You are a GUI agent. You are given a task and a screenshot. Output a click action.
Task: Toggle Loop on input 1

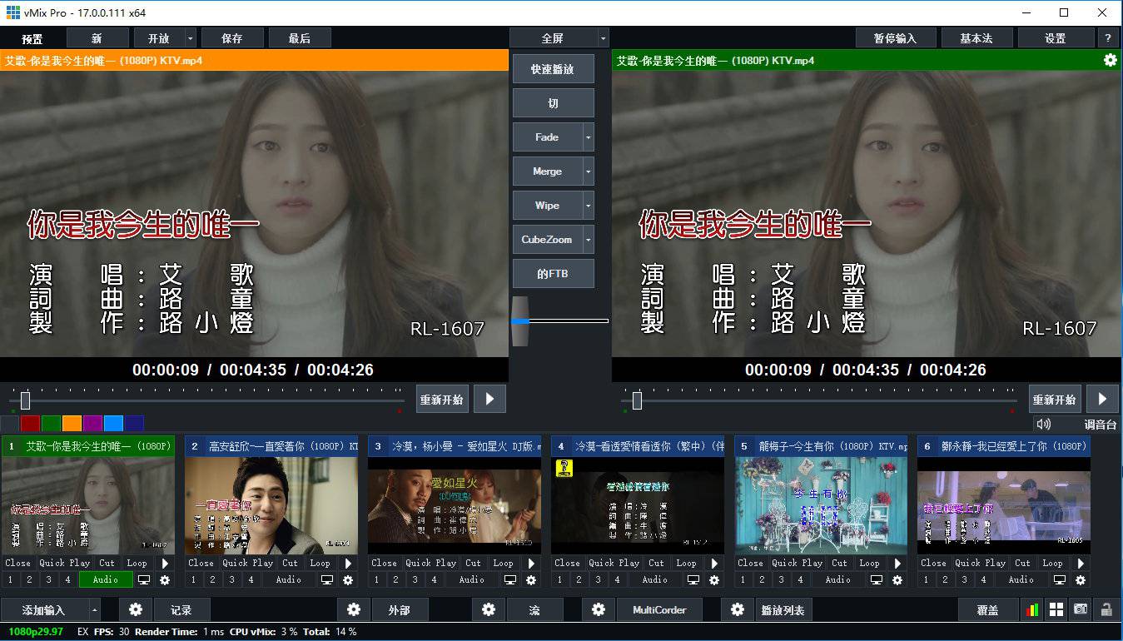tap(137, 563)
